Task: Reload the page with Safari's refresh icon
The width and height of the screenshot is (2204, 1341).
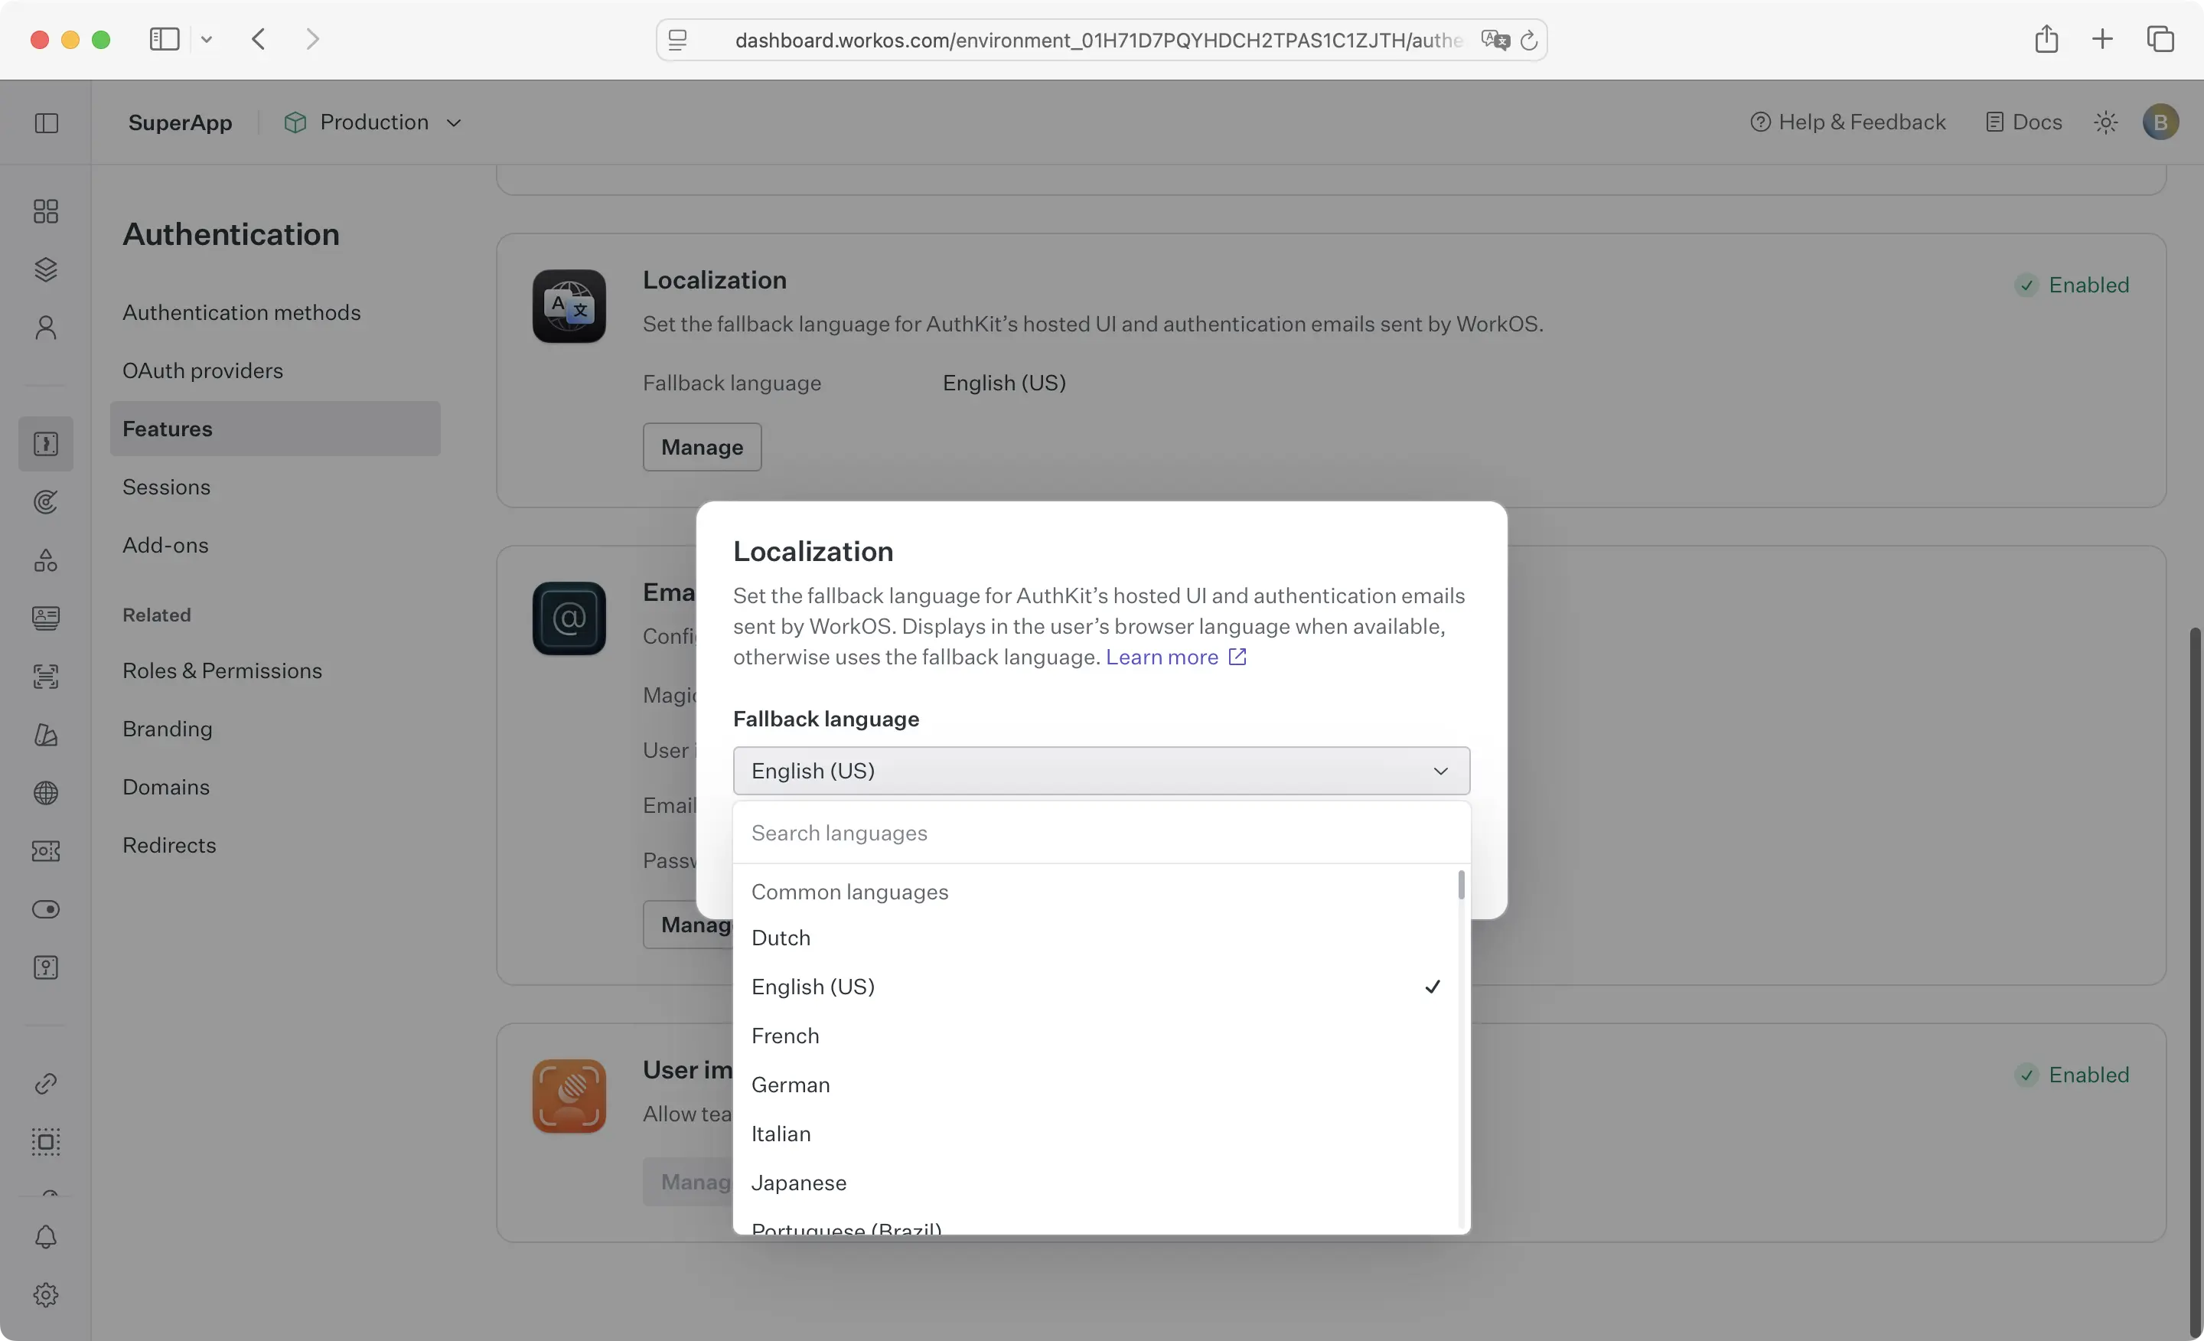Action: 1529,39
